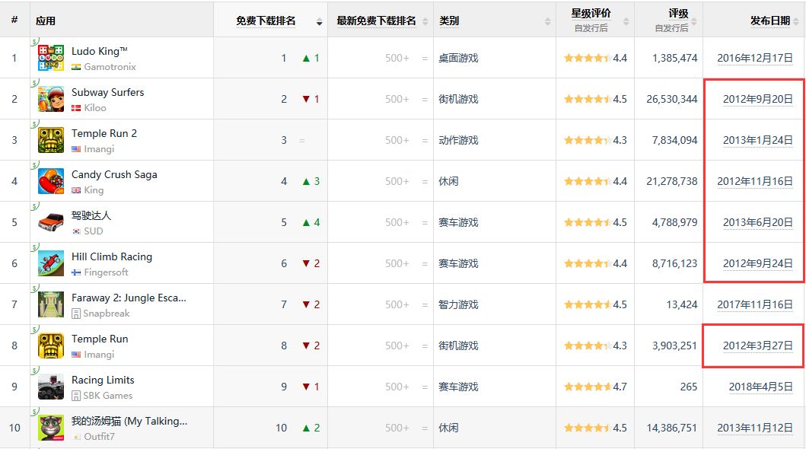
Task: Open the My Talking Tom app icon
Action: (x=51, y=428)
